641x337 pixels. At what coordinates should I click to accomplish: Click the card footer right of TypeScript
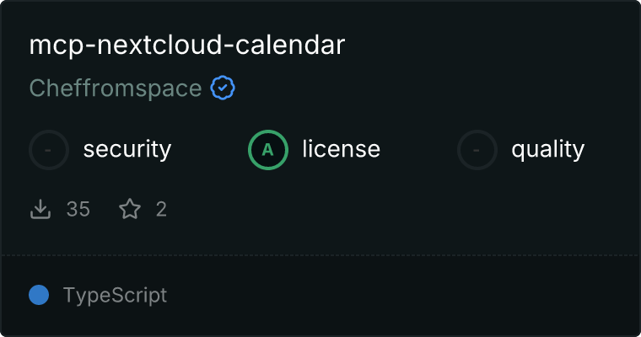401,296
